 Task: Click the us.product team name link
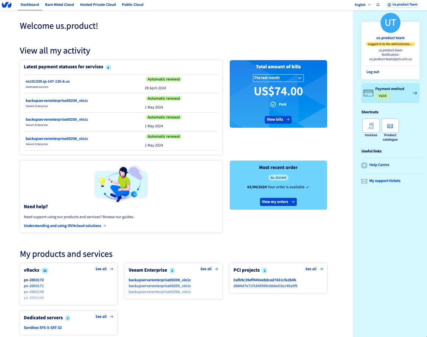390,38
